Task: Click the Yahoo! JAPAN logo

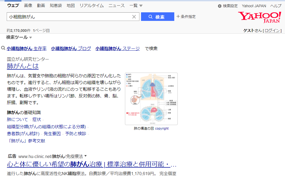Action: [x=260, y=17]
